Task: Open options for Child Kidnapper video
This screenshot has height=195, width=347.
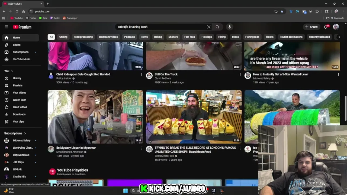Action: [142, 74]
